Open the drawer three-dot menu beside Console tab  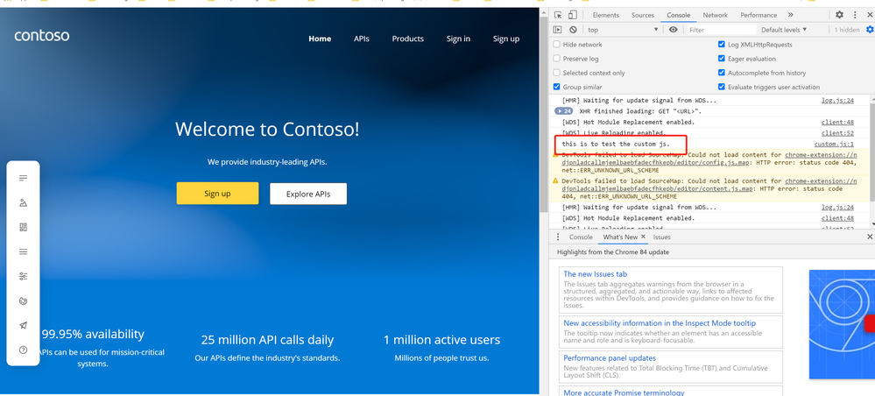click(557, 237)
